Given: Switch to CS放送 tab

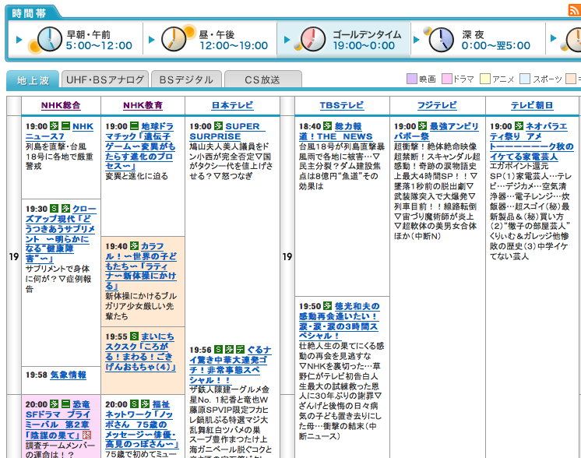Looking at the screenshot, I should 262,79.
